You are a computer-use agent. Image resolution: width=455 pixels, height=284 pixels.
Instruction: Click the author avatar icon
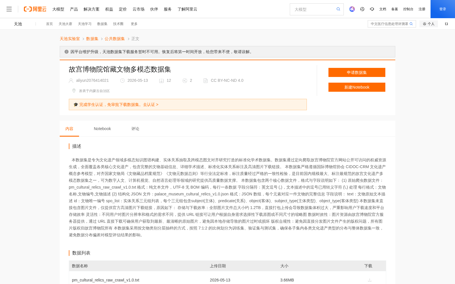(71, 81)
